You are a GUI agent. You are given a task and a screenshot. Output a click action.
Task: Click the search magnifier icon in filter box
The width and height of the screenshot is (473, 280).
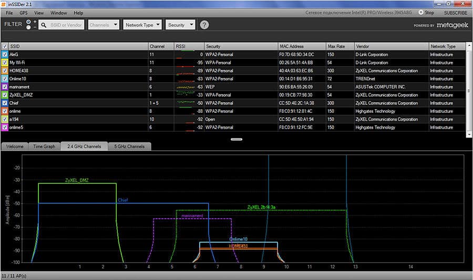[x=43, y=25]
